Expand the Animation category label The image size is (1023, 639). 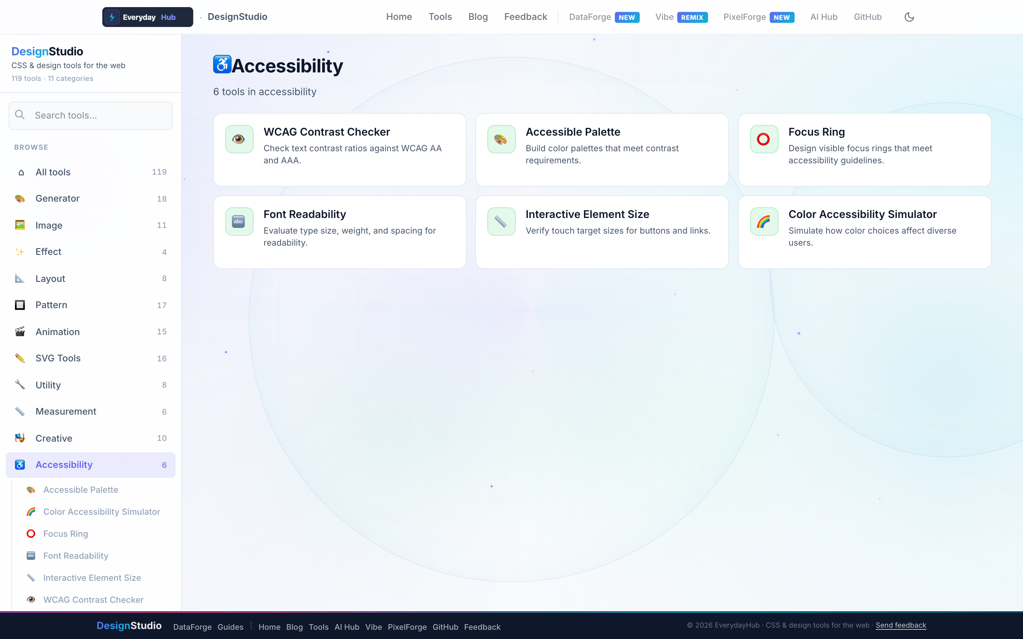[58, 332]
